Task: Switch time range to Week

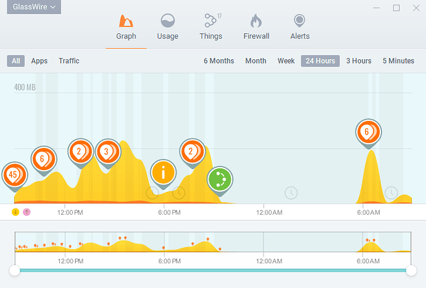Action: (x=286, y=61)
